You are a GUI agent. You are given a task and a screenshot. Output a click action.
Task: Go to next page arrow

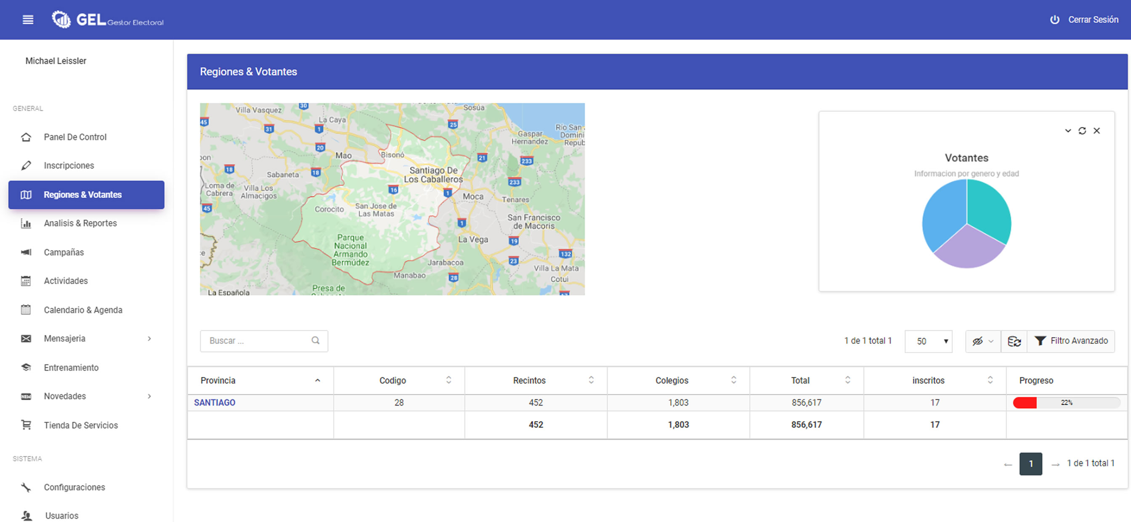coord(1055,464)
